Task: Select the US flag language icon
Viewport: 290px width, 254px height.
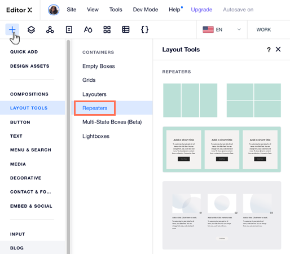Action: [208, 29]
